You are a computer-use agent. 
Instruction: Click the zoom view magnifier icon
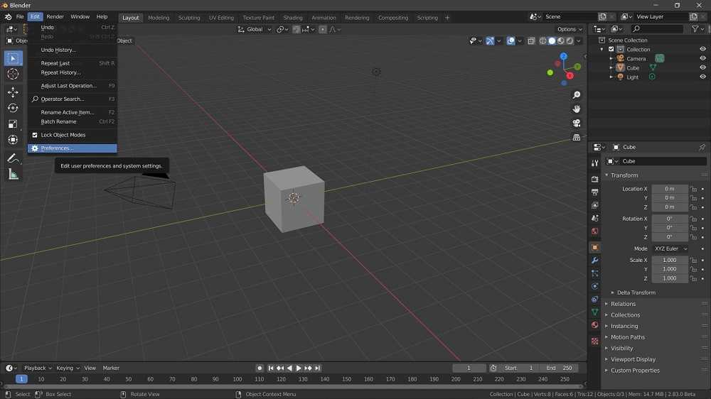(577, 95)
